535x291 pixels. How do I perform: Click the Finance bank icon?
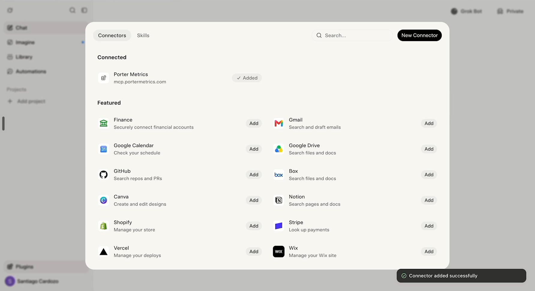click(104, 123)
